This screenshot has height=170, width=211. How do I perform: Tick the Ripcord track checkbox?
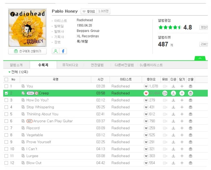6,128
